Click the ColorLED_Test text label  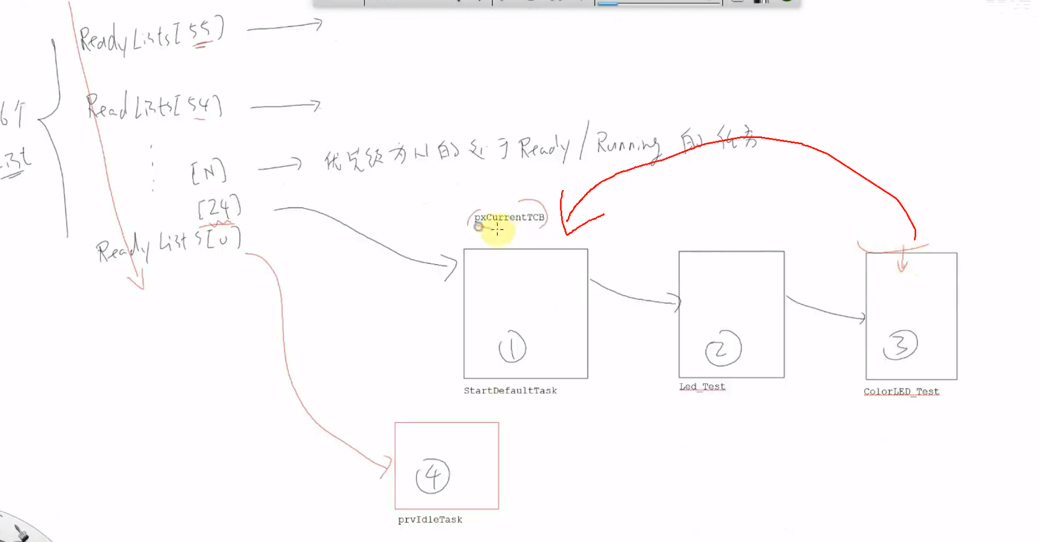click(901, 392)
